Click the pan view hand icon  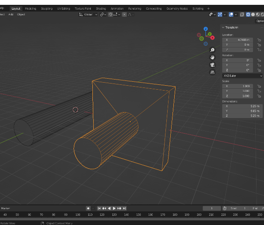[213, 57]
